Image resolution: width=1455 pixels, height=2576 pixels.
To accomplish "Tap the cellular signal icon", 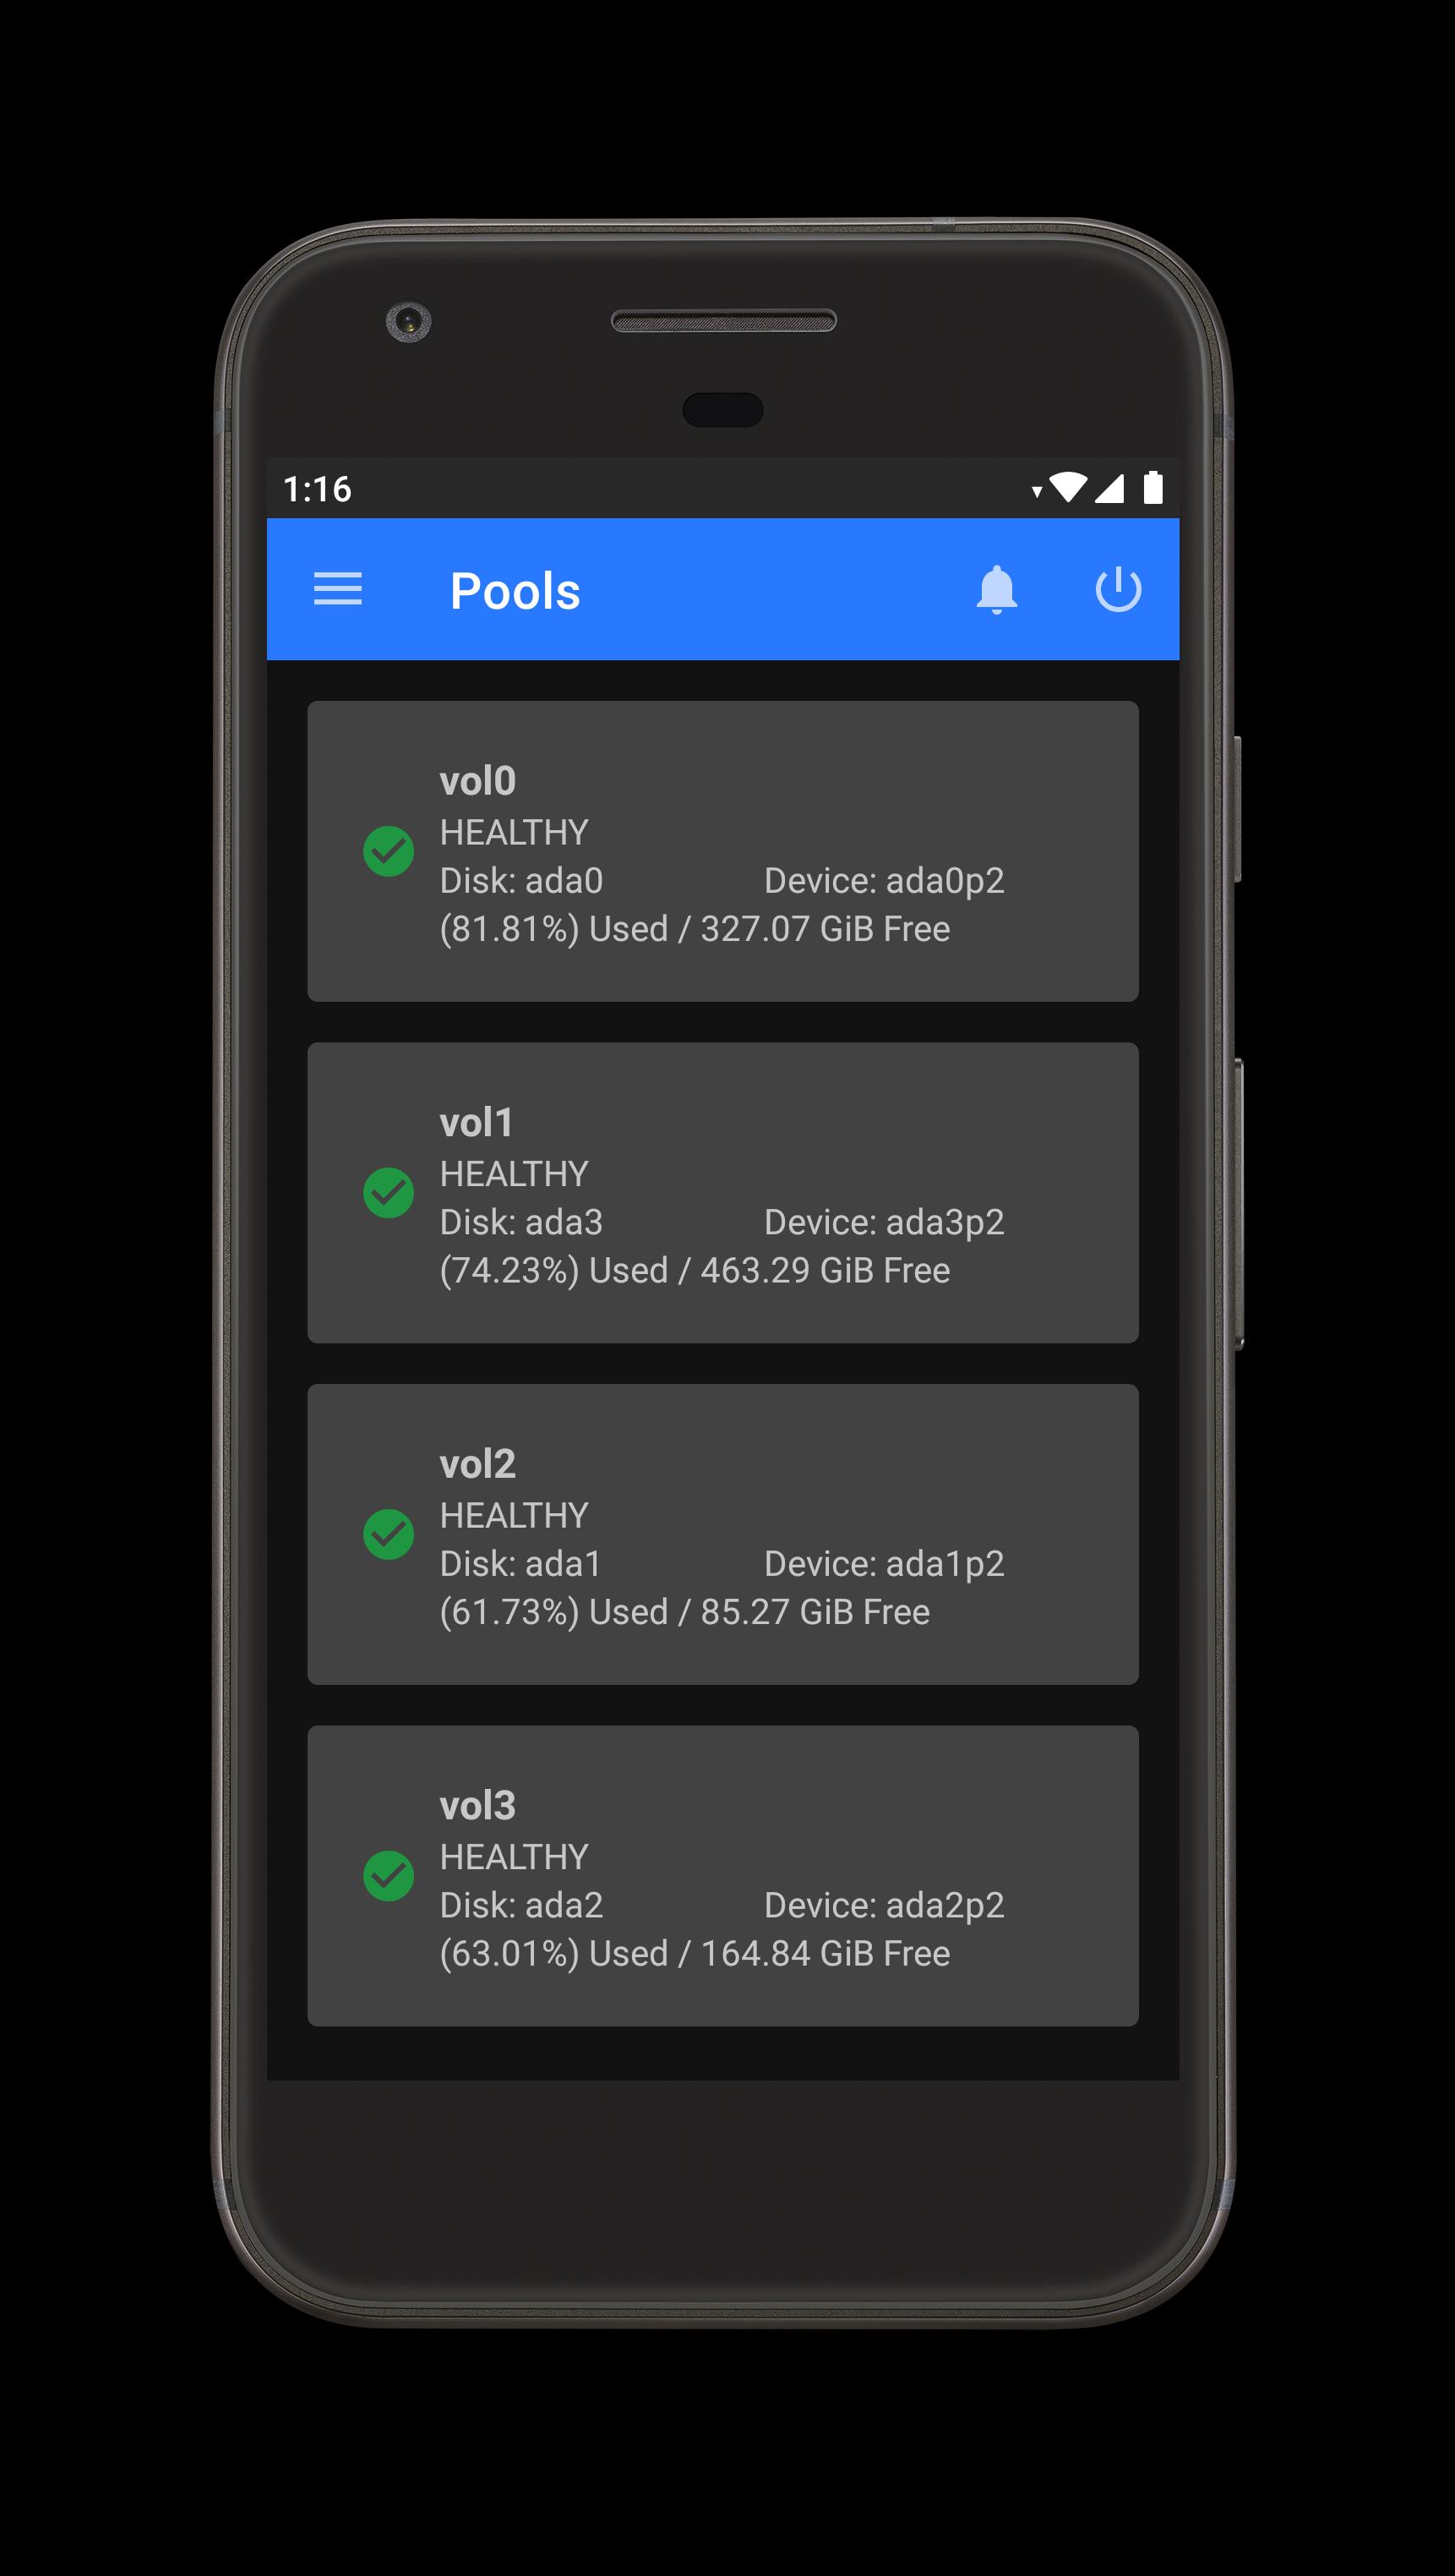I will tap(1109, 488).
